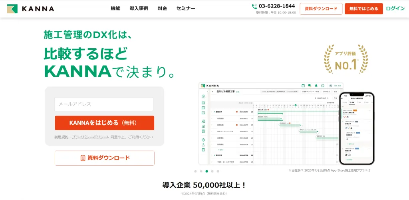Open the 導入事例 menu item

click(x=139, y=8)
